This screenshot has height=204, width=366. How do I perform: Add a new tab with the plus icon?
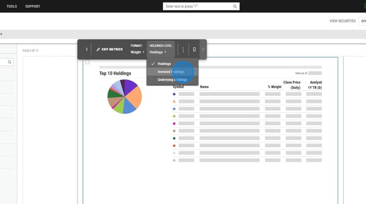(x=1, y=34)
